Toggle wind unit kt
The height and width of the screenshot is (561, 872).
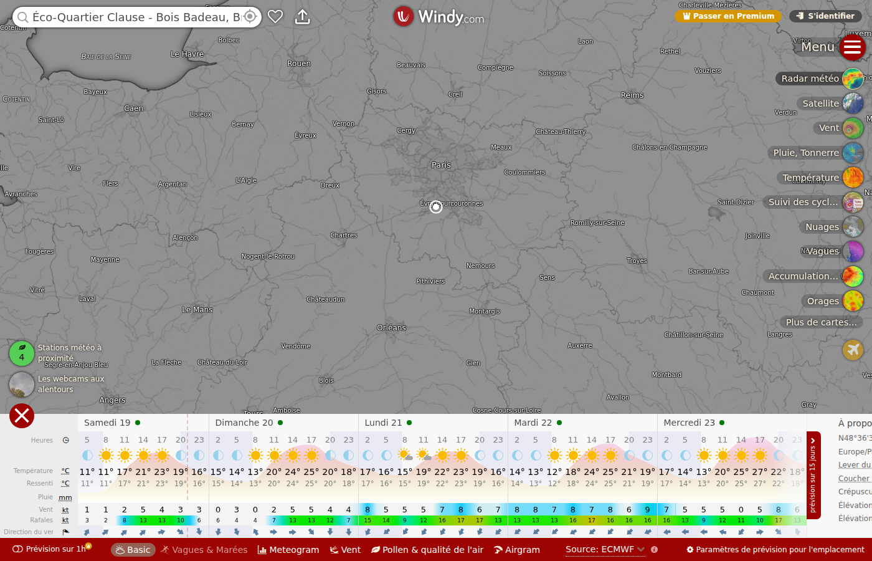pos(65,510)
